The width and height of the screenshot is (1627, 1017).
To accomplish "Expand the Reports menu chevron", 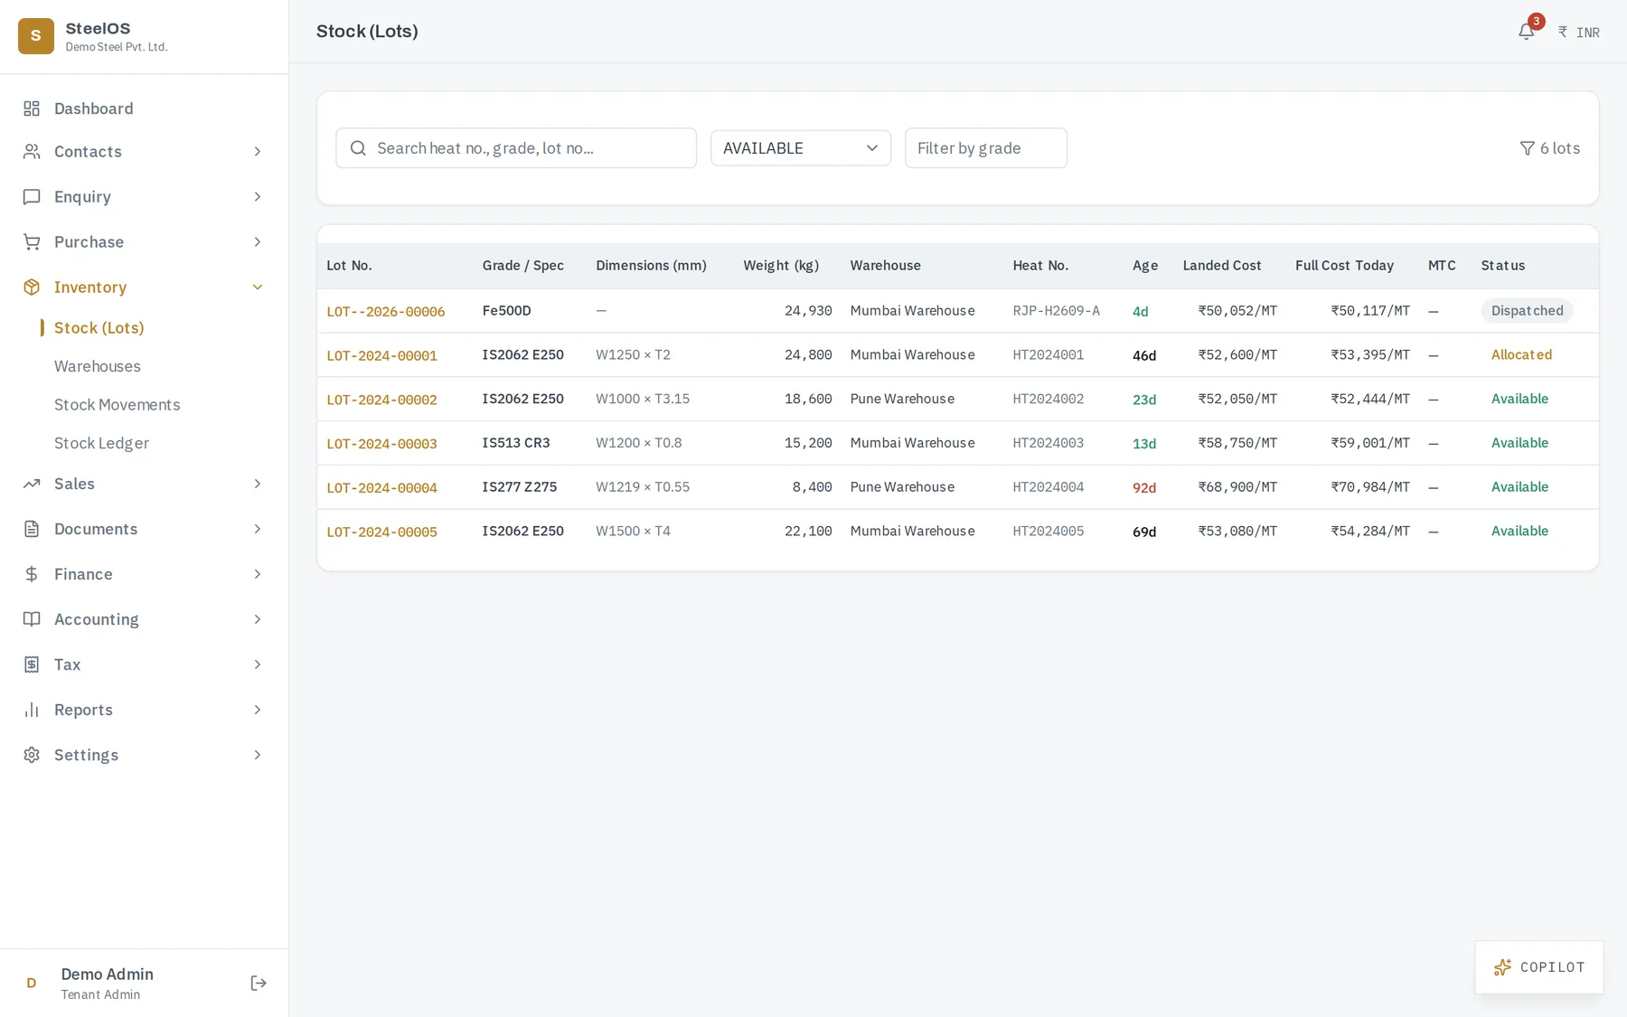I will [257, 710].
